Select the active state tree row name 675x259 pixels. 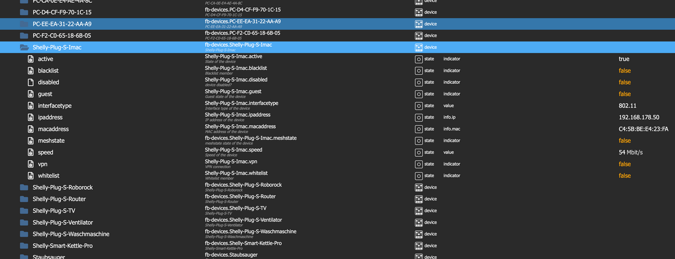(x=46, y=59)
